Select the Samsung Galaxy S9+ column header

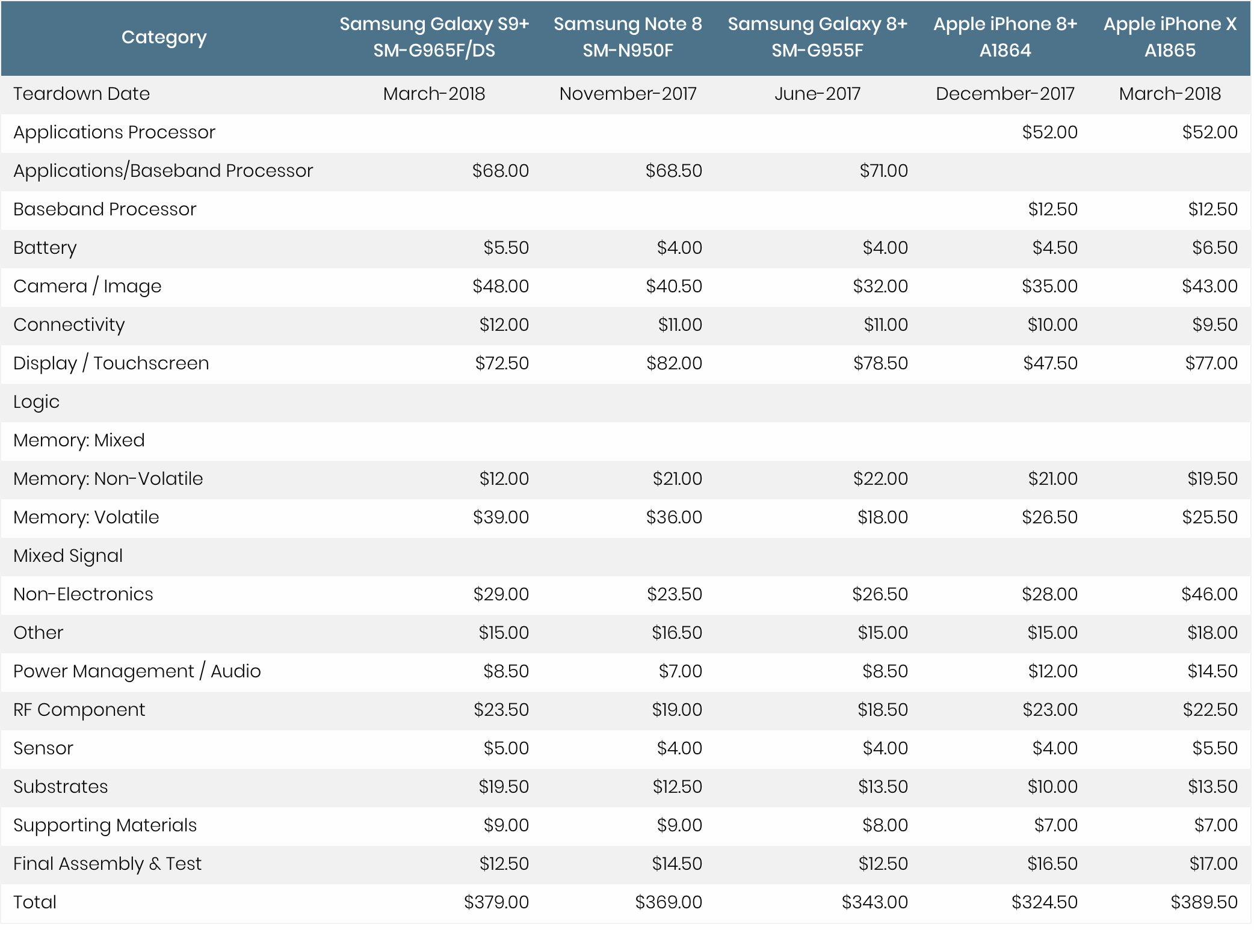point(434,37)
